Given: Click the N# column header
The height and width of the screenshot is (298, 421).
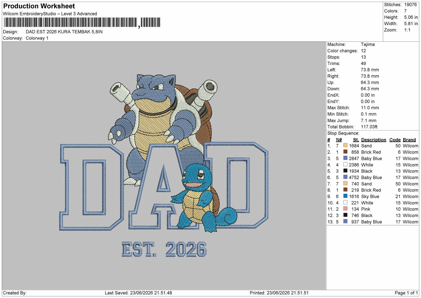Looking at the screenshot, I should [339, 140].
